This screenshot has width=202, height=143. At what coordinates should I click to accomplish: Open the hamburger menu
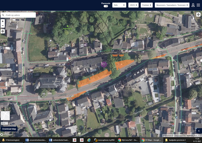pos(198,5)
